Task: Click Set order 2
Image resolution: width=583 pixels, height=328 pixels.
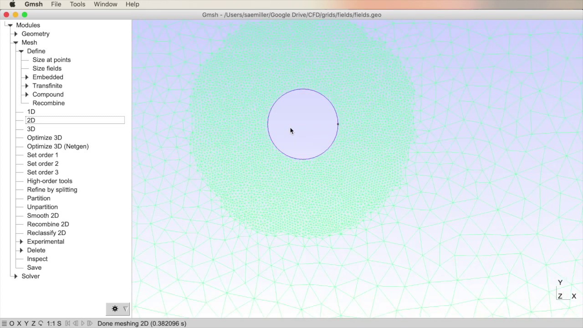Action: click(x=42, y=164)
